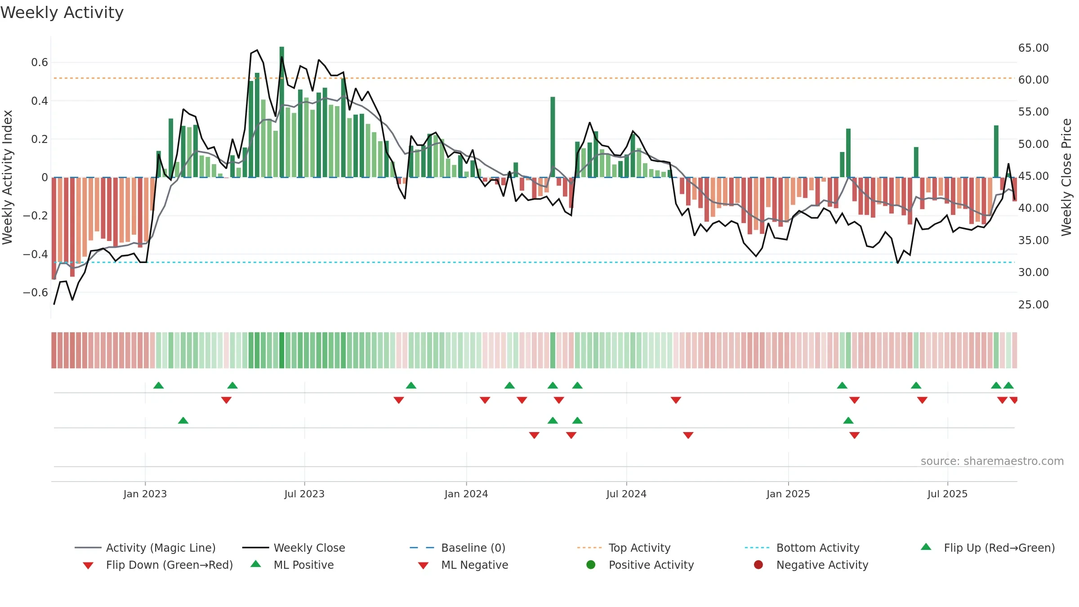Click the earliest Flip Up triangle after Jan 2023
Image resolution: width=1079 pixels, height=607 pixels.
click(159, 385)
